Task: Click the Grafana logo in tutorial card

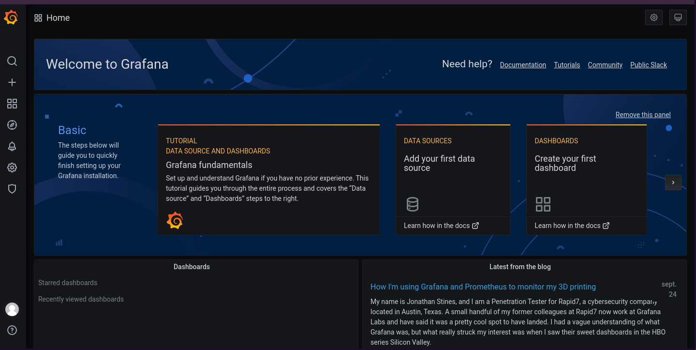Action: click(175, 220)
